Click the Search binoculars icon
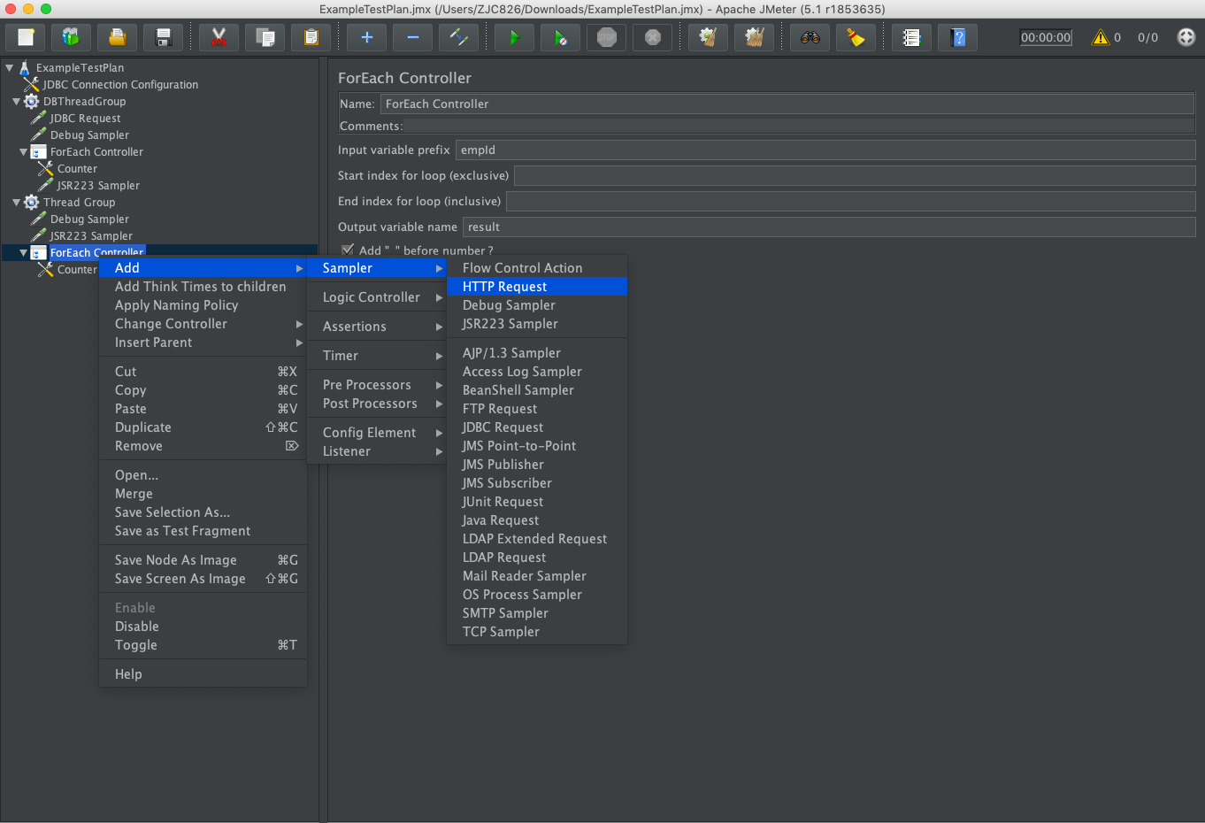The width and height of the screenshot is (1205, 823). [x=810, y=37]
